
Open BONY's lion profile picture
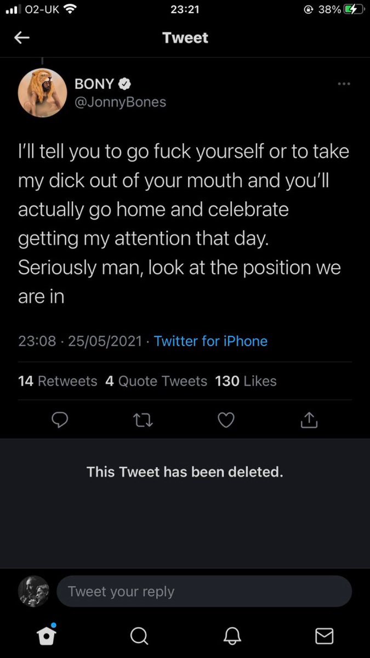click(x=43, y=92)
